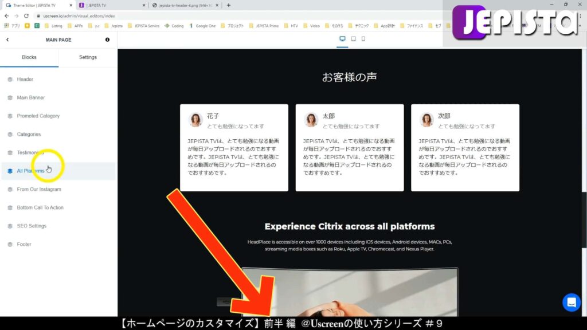The image size is (587, 330).
Task: Click the browser forward arrow
Action: click(x=17, y=15)
